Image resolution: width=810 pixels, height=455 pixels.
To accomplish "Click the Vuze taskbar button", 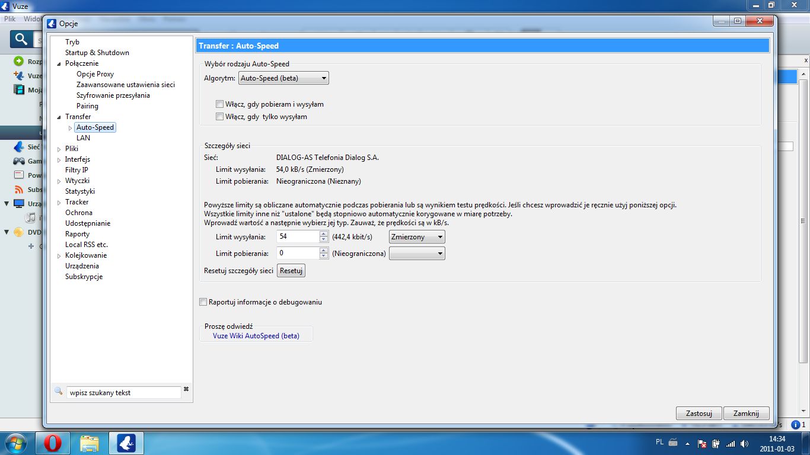I will coord(126,443).
